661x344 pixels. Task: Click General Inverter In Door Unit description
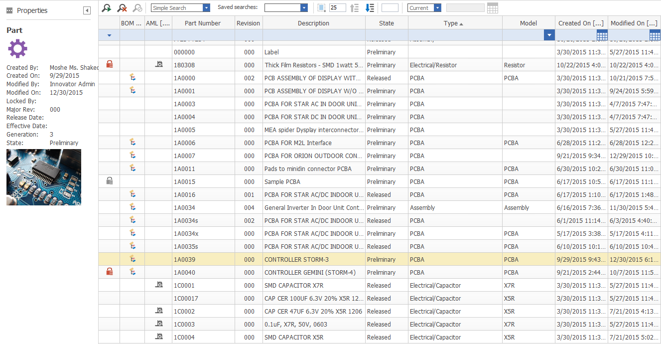point(314,208)
